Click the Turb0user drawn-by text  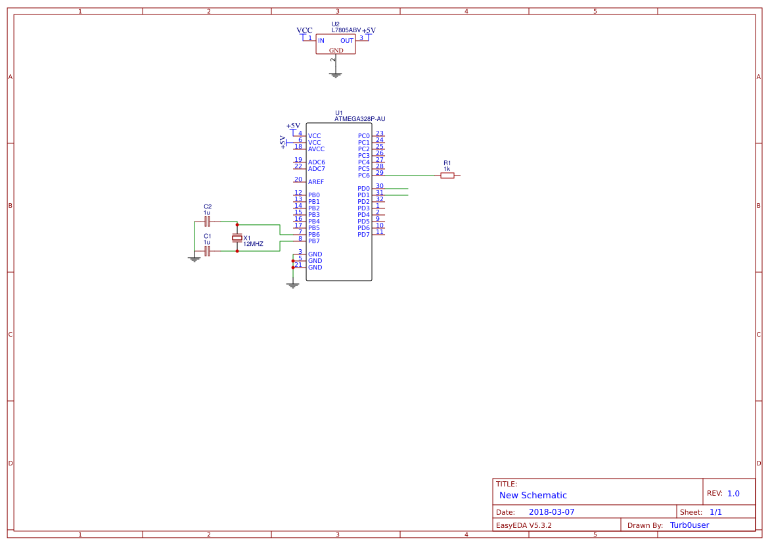[689, 525]
